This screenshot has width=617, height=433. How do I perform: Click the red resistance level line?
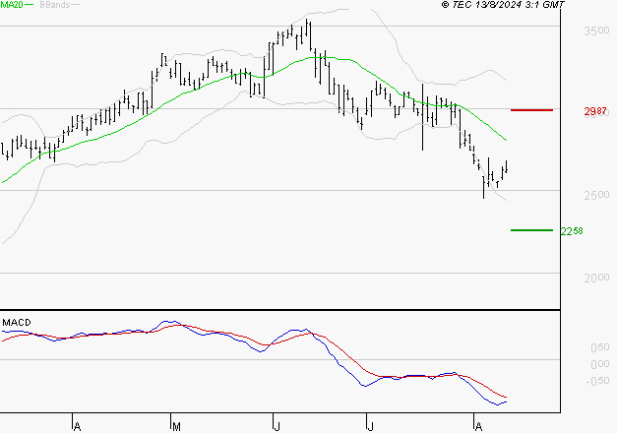point(531,110)
